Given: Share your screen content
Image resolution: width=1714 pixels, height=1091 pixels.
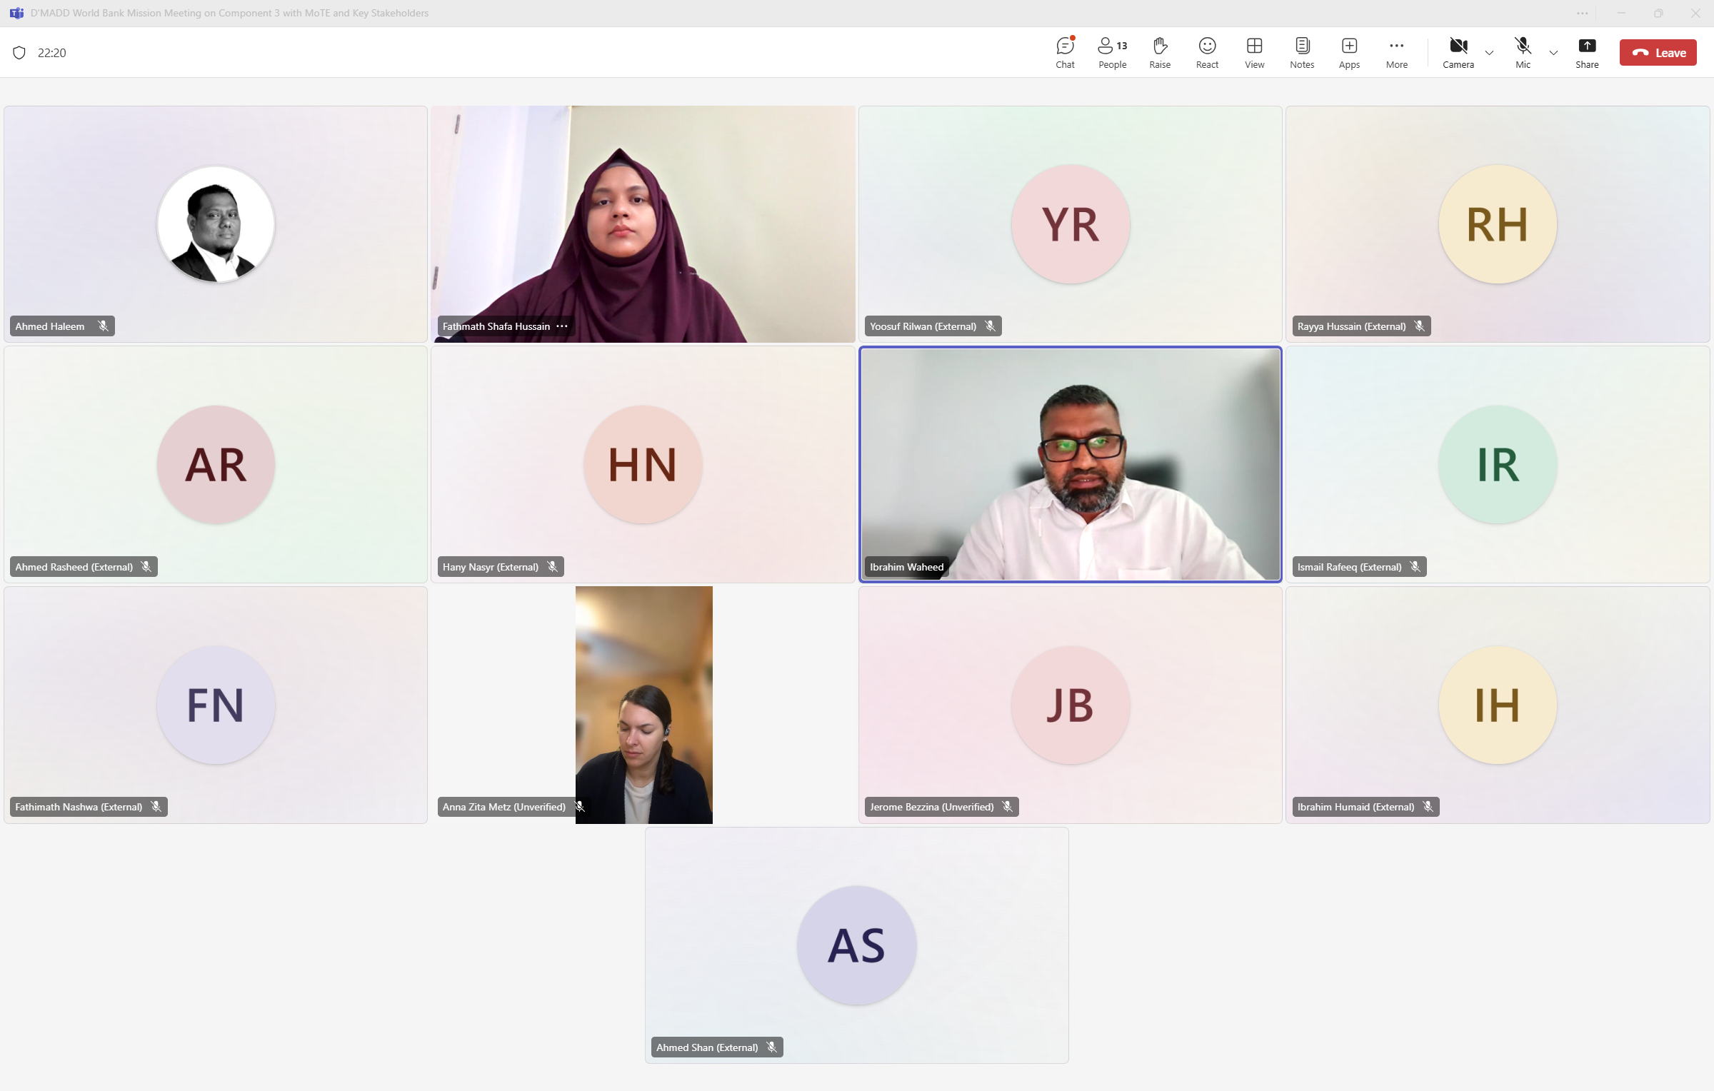Looking at the screenshot, I should (x=1587, y=53).
